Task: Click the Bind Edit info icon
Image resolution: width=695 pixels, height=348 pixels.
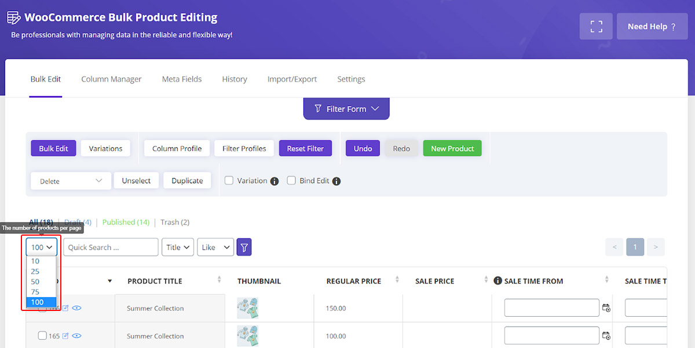Action: [336, 181]
